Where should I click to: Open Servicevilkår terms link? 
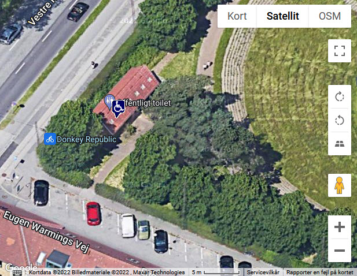[263, 272]
